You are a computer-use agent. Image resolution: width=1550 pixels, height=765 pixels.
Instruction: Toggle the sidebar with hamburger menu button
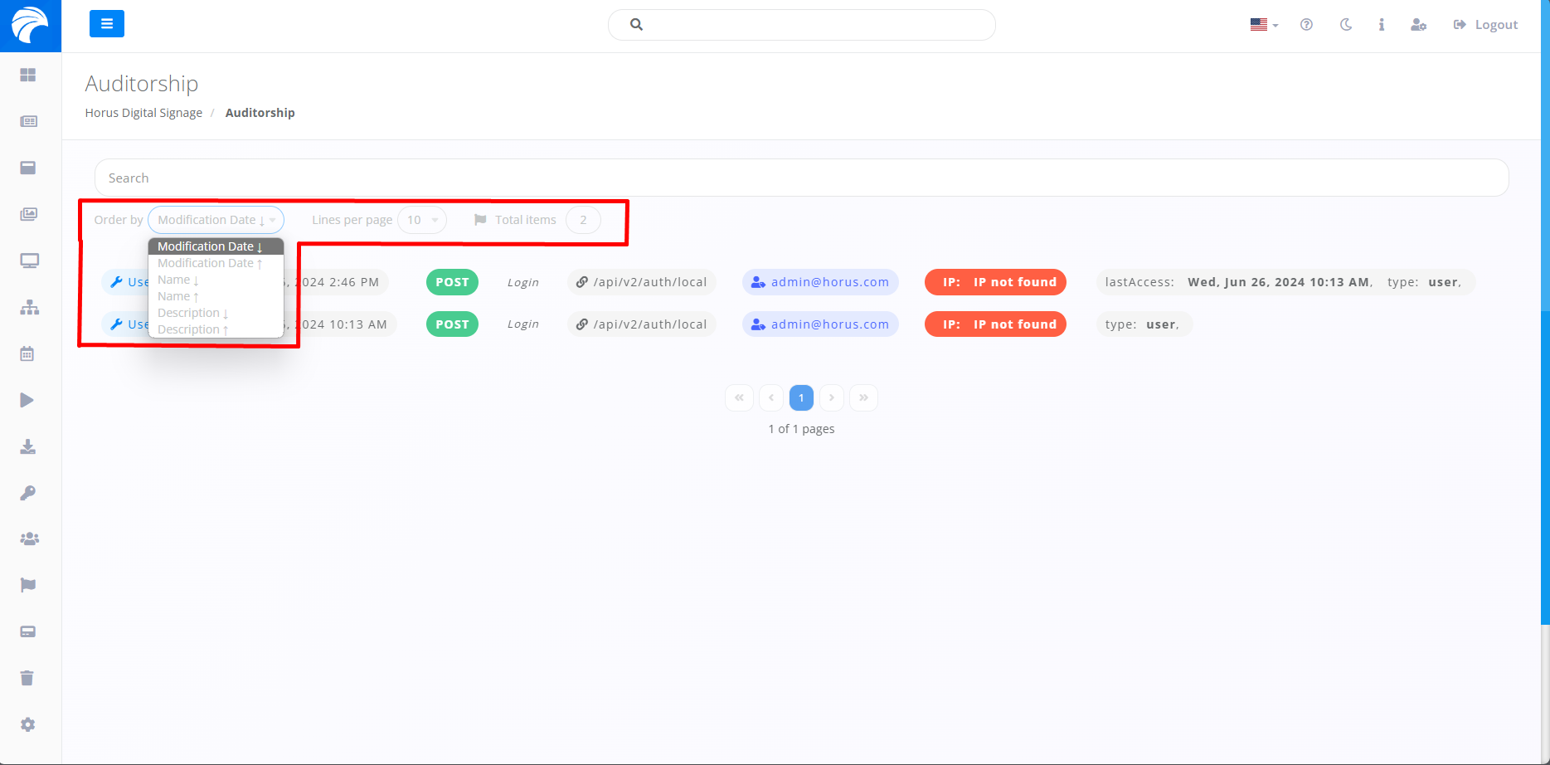coord(107,24)
